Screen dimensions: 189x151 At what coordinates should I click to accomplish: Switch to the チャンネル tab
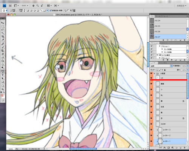pos(163,63)
